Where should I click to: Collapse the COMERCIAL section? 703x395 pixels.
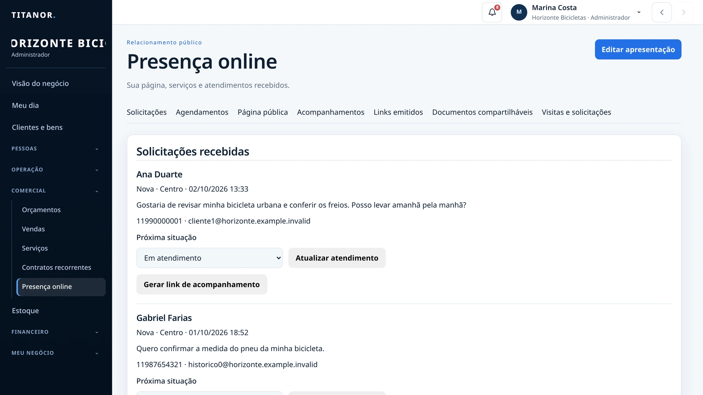56,191
